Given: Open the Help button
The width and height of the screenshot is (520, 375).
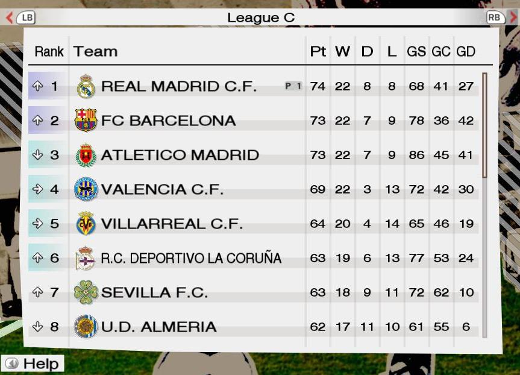Looking at the screenshot, I should click(33, 364).
